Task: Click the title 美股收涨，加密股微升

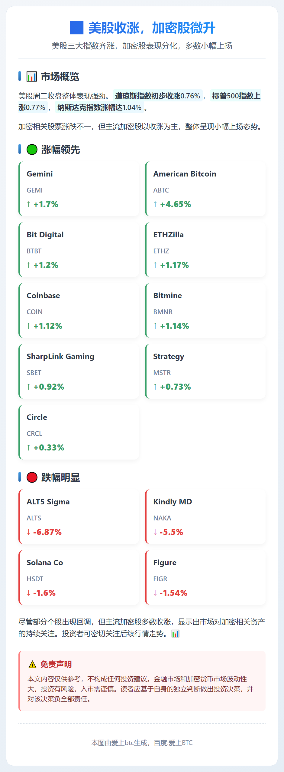Action: click(152, 28)
